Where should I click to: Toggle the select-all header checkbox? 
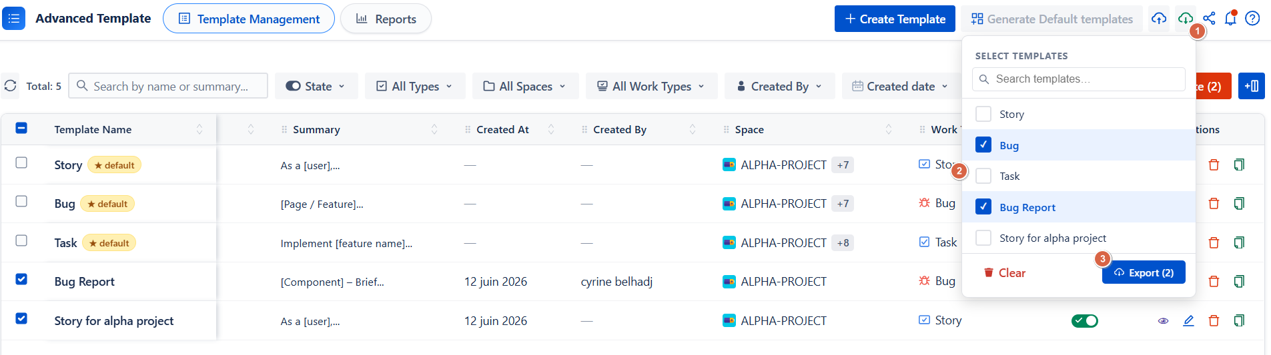(x=21, y=128)
